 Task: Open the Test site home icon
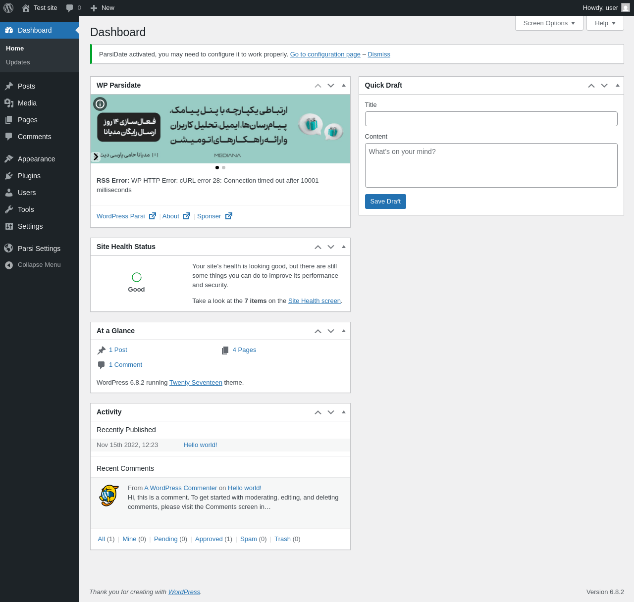click(x=26, y=8)
